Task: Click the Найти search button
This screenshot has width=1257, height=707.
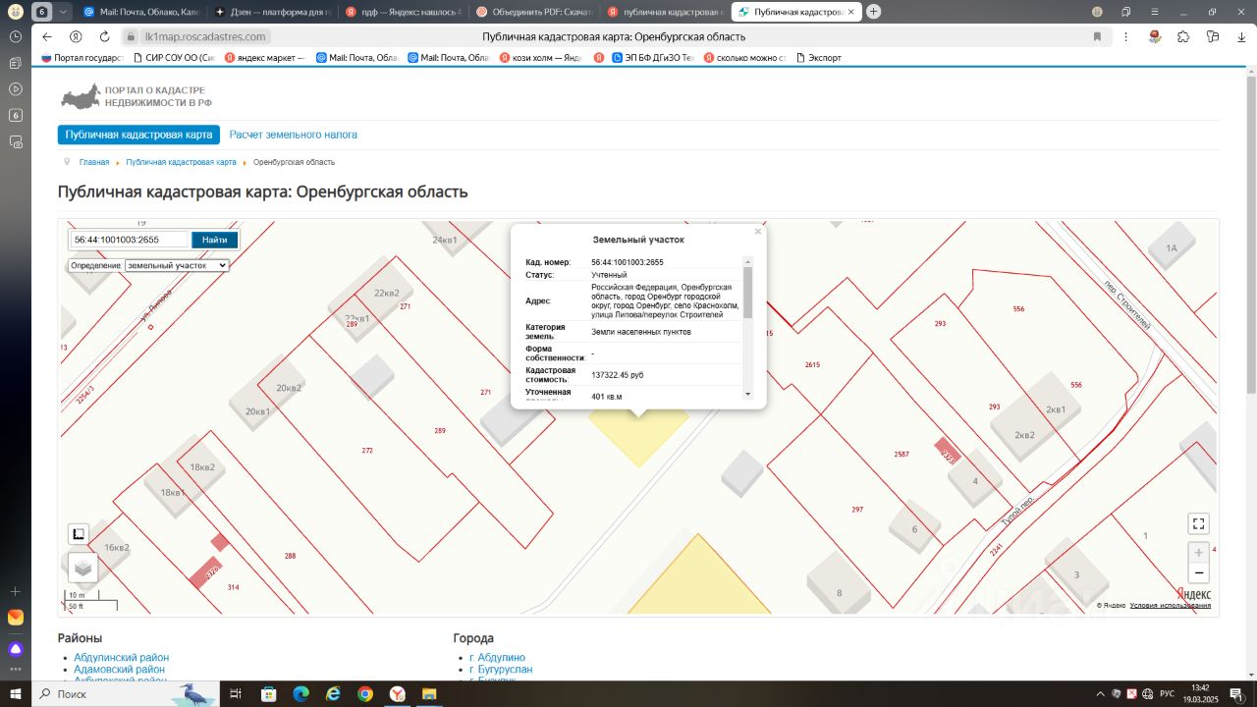Action: point(214,240)
